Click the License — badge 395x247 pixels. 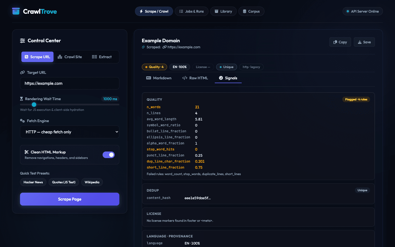(203, 67)
